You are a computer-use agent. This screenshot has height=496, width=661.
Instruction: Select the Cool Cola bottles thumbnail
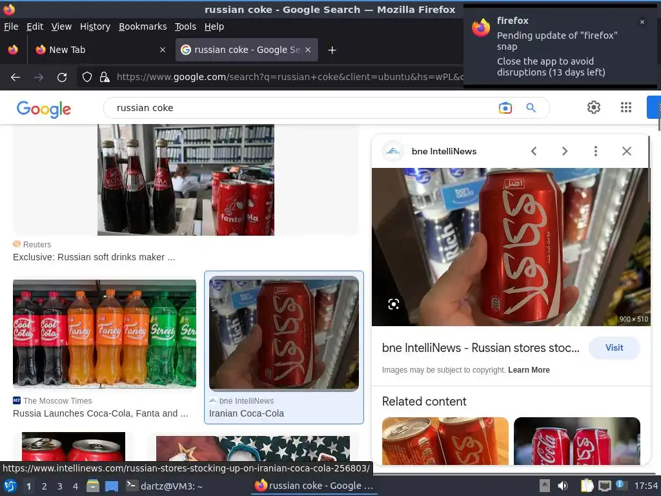pos(105,334)
